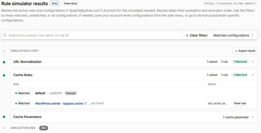Open the View docs link

point(71,3)
